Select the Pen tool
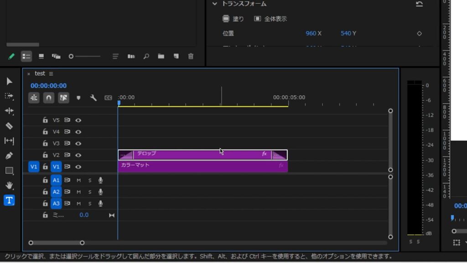This screenshot has height=263, width=467. tap(9, 155)
